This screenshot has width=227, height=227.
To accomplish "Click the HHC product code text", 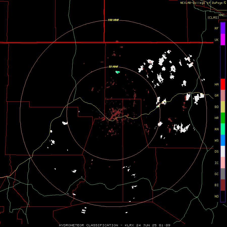I will (x=221, y=15).
